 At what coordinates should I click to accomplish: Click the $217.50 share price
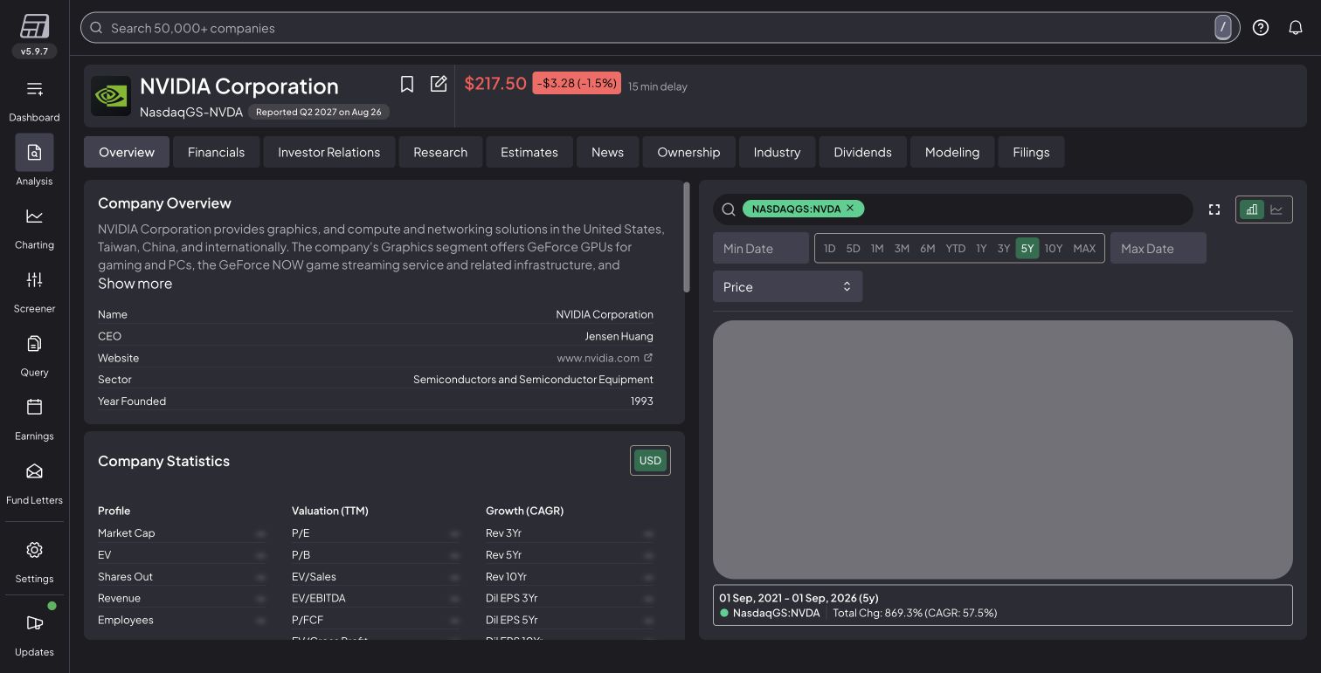495,83
